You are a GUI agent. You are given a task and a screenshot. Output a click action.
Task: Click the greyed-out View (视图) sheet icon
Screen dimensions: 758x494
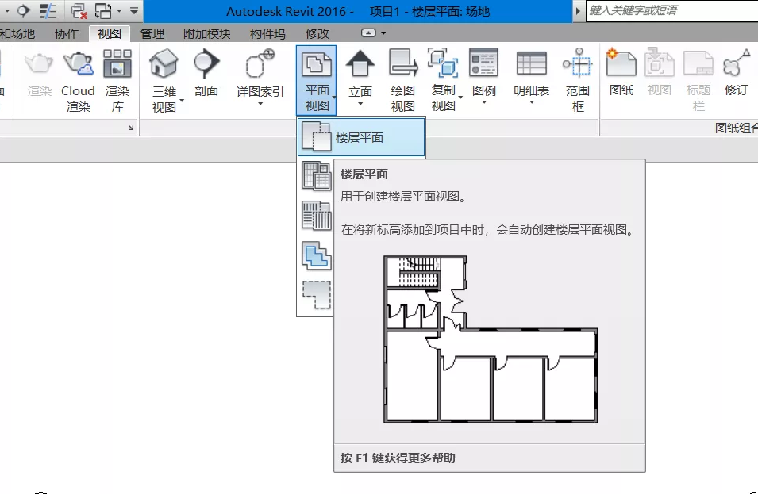[x=660, y=63]
